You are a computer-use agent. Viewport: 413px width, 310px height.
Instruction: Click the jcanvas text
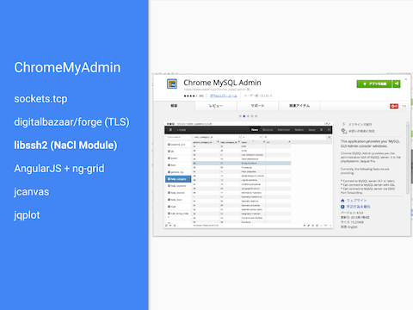(x=32, y=192)
